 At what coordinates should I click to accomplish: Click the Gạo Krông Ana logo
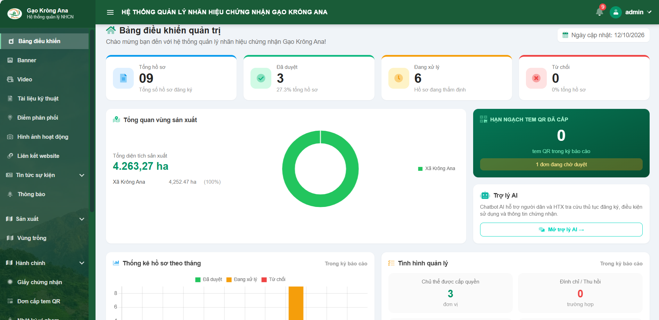click(x=15, y=14)
